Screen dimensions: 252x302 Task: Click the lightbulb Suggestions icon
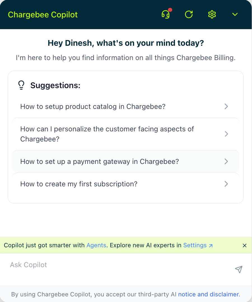pyautogui.click(x=21, y=85)
